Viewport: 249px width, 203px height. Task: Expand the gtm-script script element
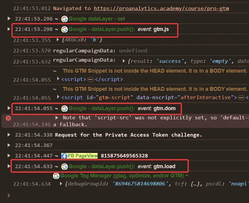pos(58,97)
